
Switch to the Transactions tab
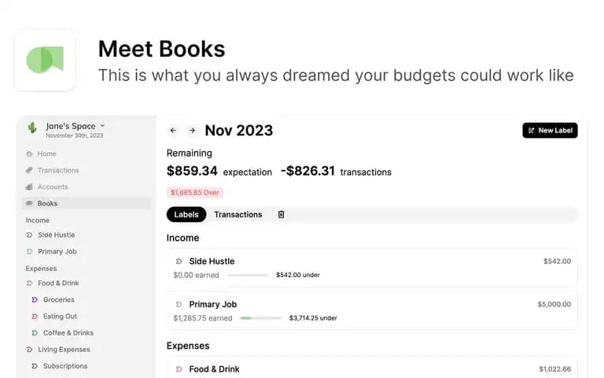[x=238, y=214]
